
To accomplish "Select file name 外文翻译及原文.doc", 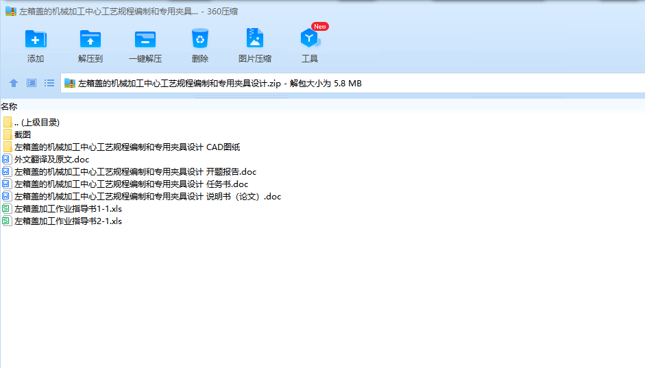I will tap(52, 159).
